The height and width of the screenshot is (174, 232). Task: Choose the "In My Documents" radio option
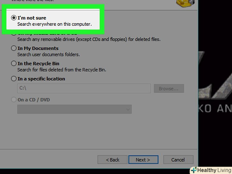pos(14,48)
